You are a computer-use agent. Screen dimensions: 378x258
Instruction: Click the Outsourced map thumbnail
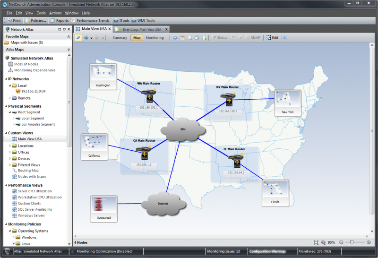pos(104,209)
